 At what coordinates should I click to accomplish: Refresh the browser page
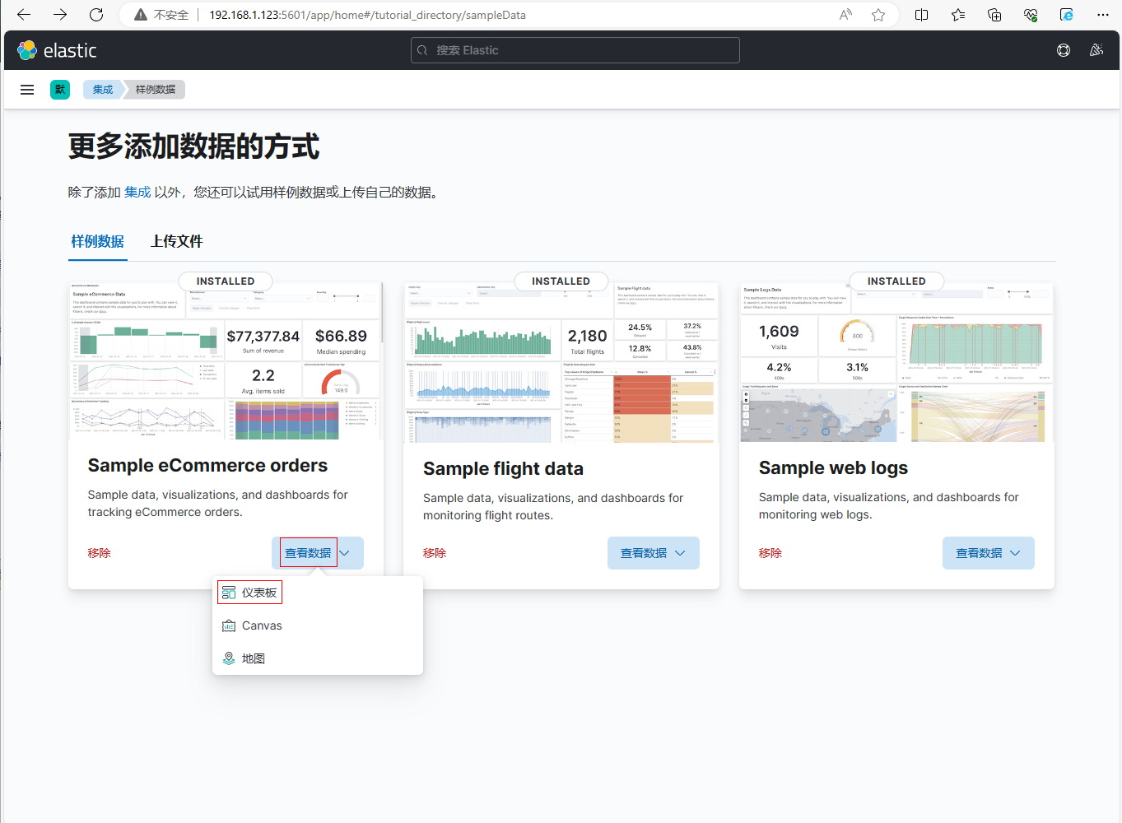tap(96, 15)
